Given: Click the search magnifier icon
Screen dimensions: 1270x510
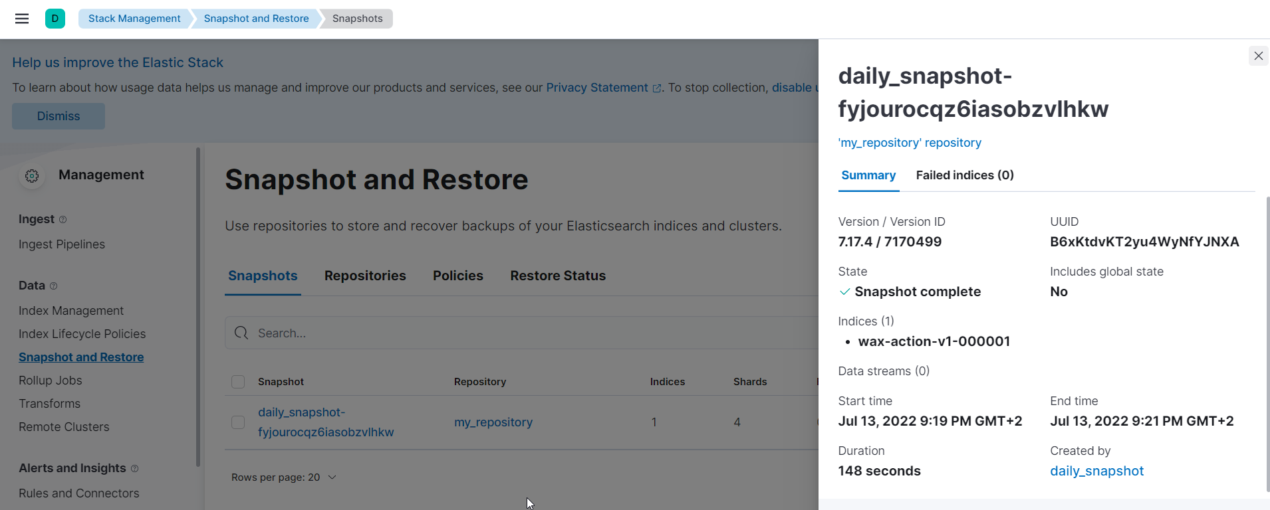Looking at the screenshot, I should pyautogui.click(x=241, y=333).
